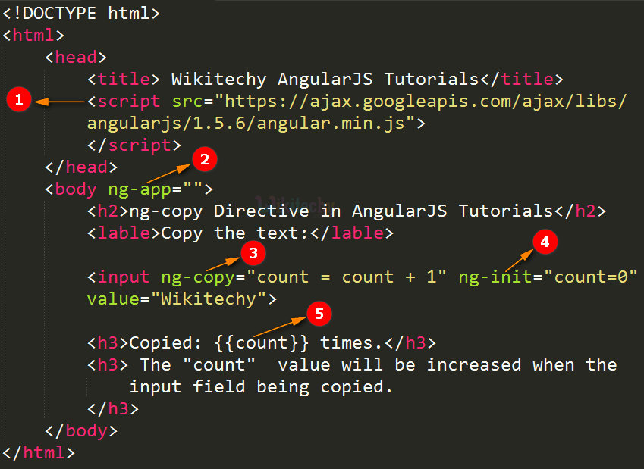This screenshot has height=469, width=644.
Task: Click the red annotation marker number 3
Action: [253, 253]
